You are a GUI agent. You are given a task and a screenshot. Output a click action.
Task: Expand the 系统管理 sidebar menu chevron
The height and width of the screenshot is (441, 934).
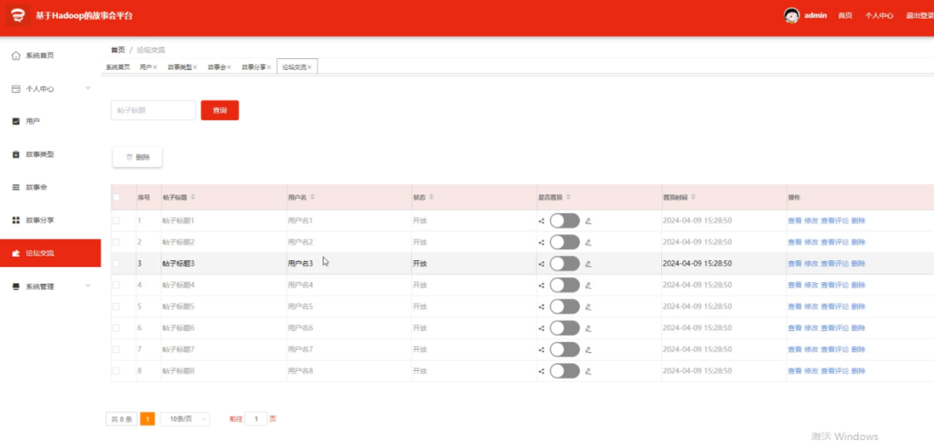(x=88, y=286)
